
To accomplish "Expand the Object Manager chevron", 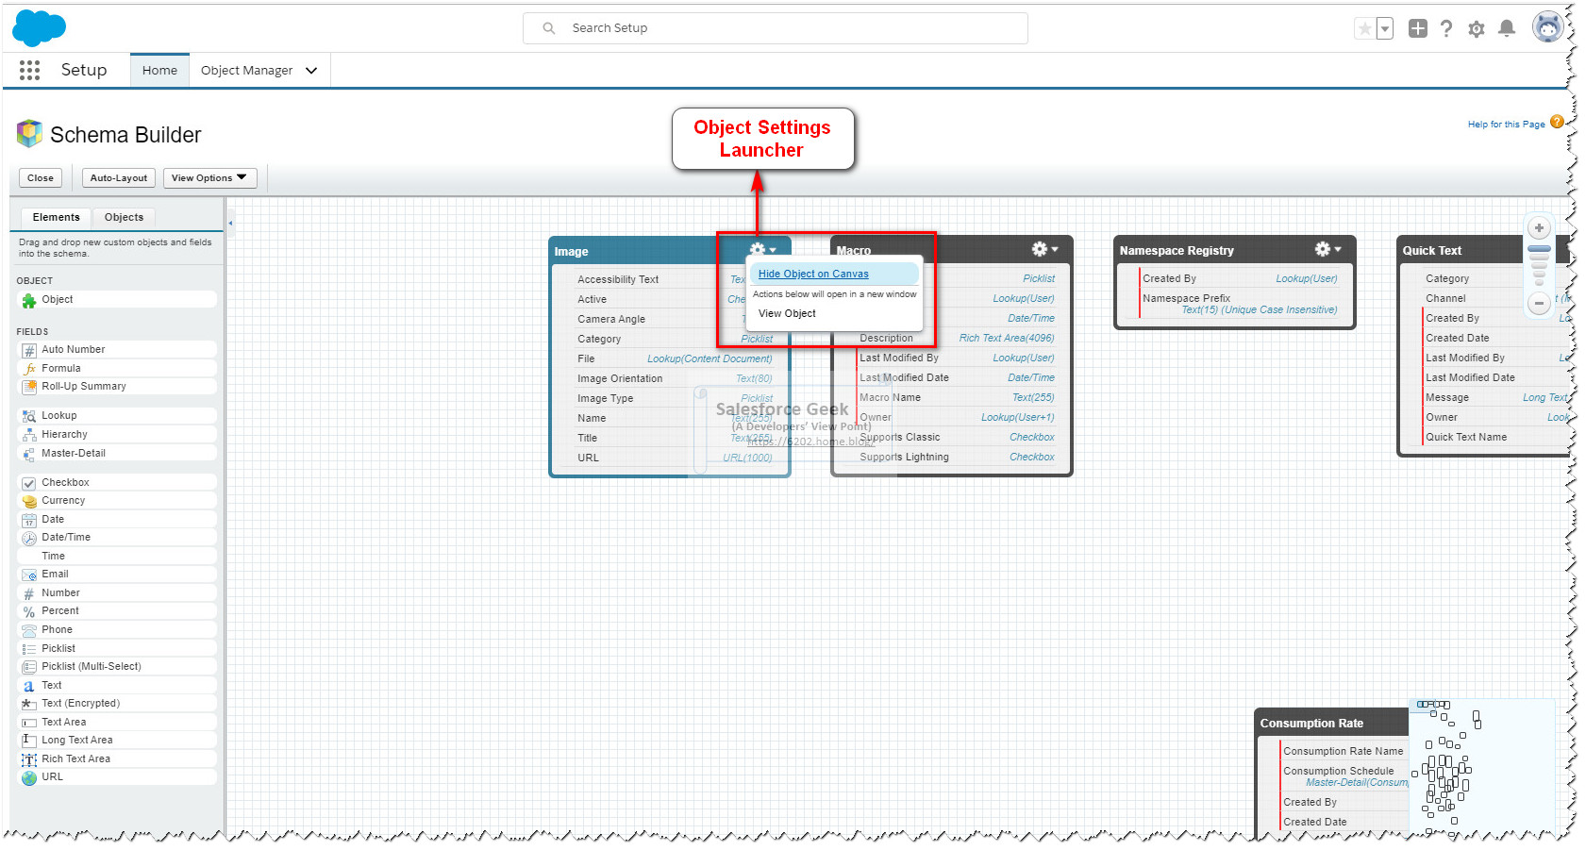I will (311, 70).
